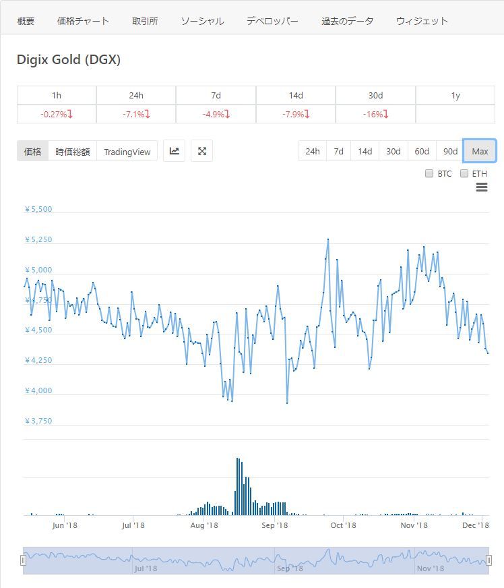Click the right navigator range handle
Viewport: 504px width, 588px height.
489,560
